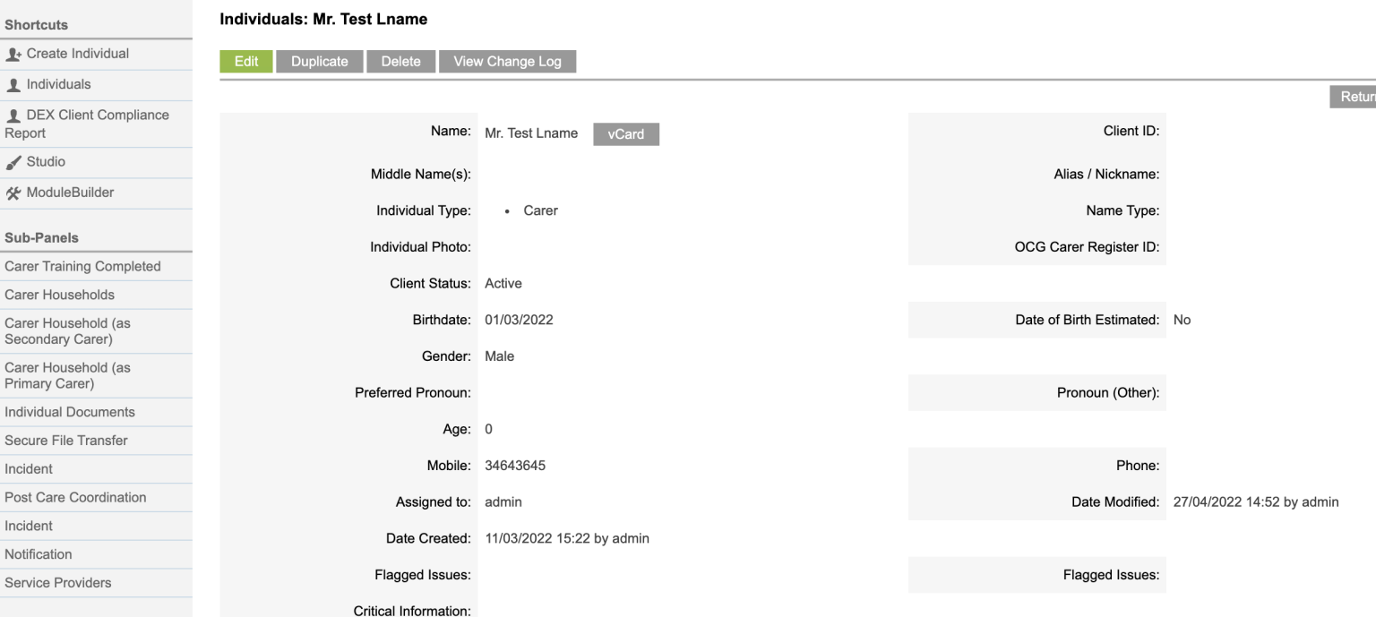Open the DEX Client Compliance Report icon
The width and height of the screenshot is (1376, 617).
[x=14, y=116]
